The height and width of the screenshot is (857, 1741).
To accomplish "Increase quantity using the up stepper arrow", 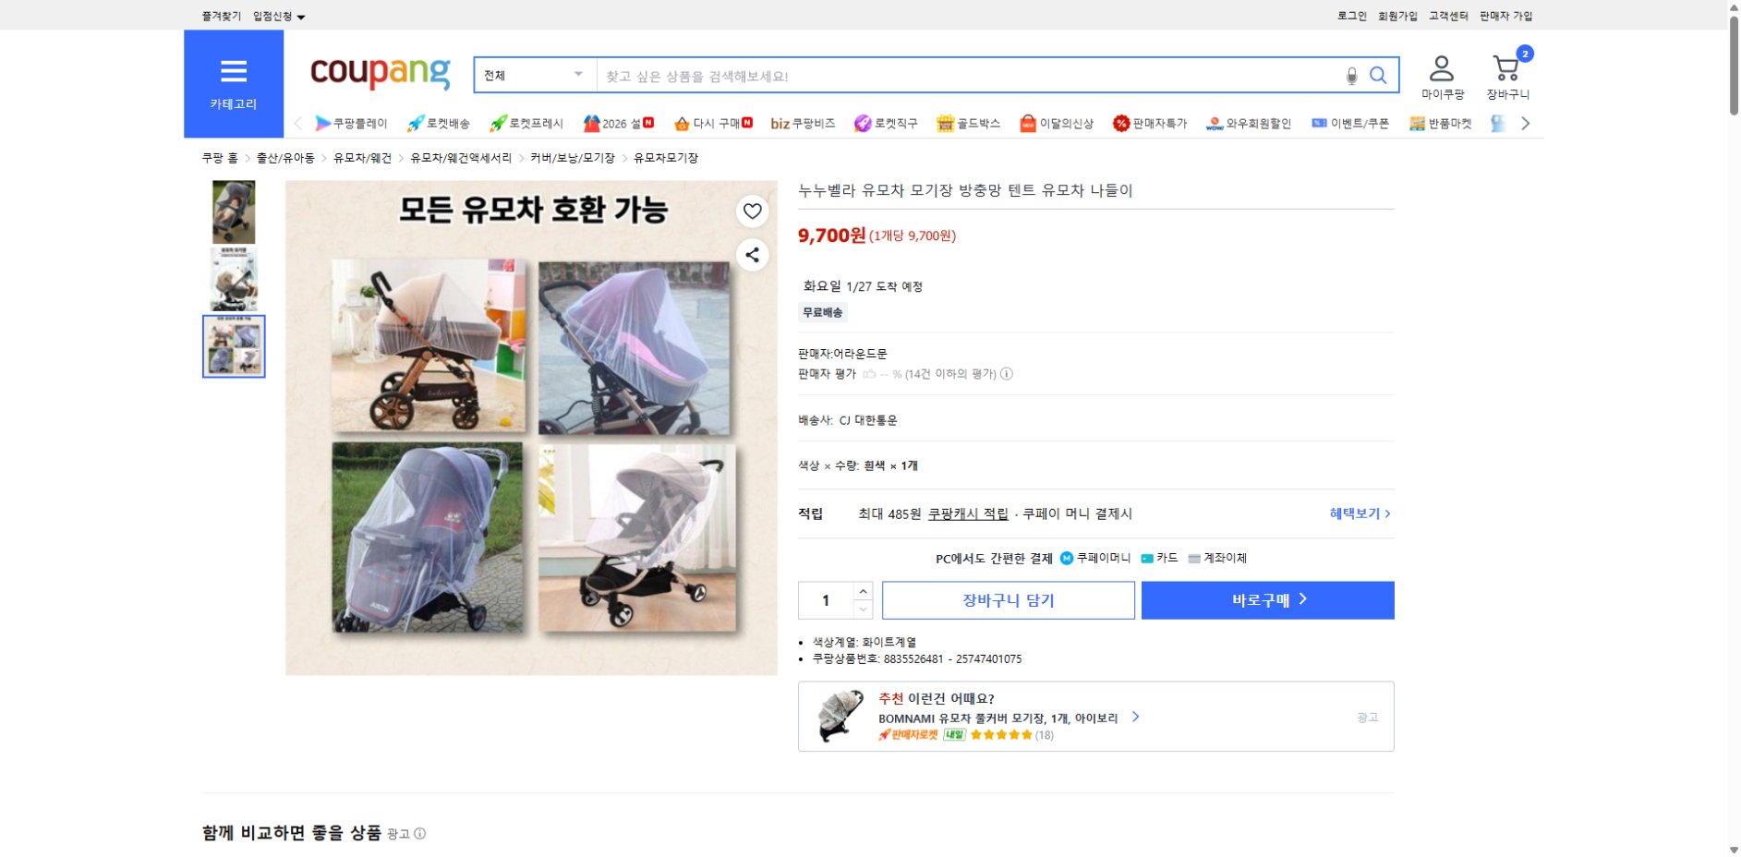I will click(x=863, y=591).
